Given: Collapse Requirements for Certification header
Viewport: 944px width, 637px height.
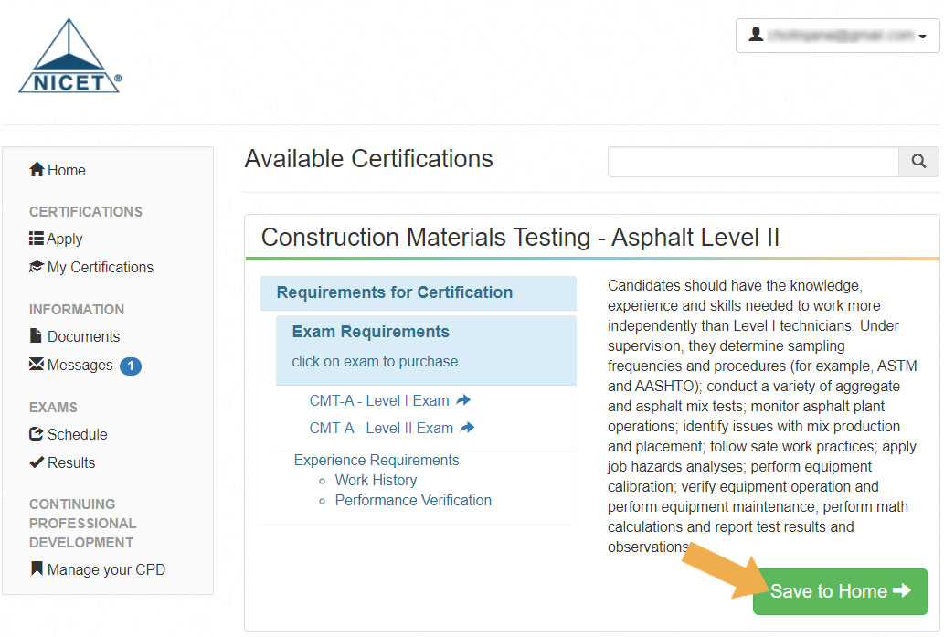Looking at the screenshot, I should [x=419, y=293].
